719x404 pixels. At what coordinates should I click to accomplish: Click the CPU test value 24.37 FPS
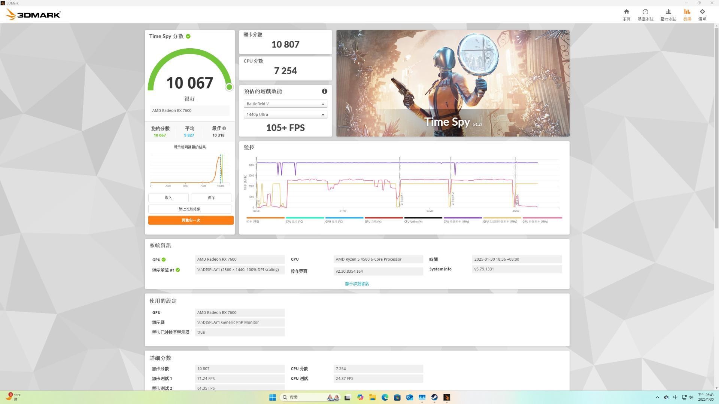pos(378,379)
